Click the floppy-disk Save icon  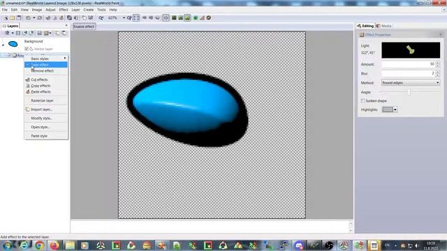(19, 17)
